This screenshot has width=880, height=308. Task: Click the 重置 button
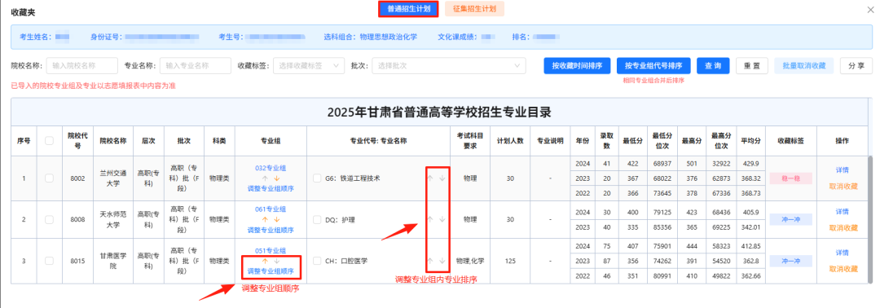pyautogui.click(x=752, y=66)
